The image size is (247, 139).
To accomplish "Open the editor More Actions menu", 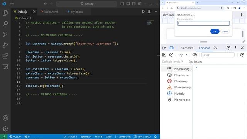I will click(x=155, y=12).
